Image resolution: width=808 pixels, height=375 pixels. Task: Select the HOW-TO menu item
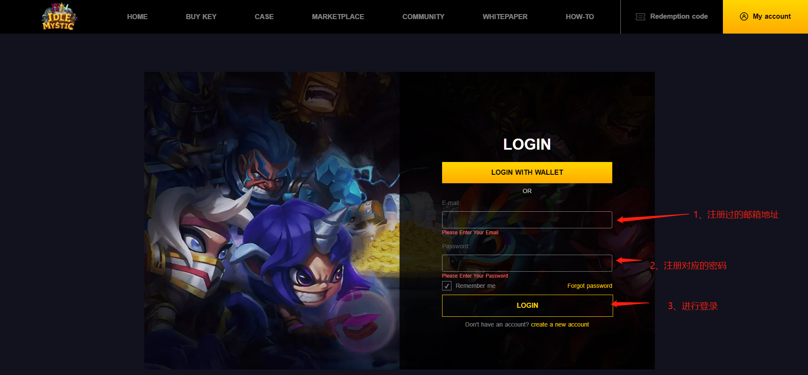pyautogui.click(x=580, y=17)
